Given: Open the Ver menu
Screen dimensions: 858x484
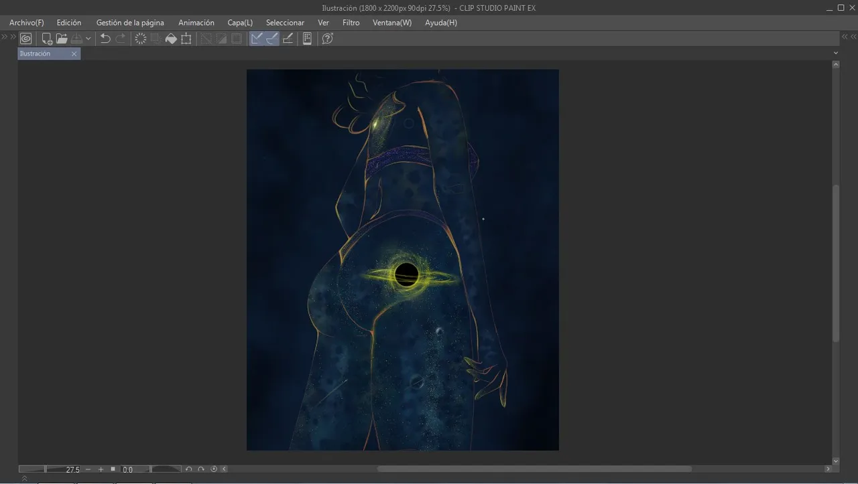Looking at the screenshot, I should coord(324,23).
